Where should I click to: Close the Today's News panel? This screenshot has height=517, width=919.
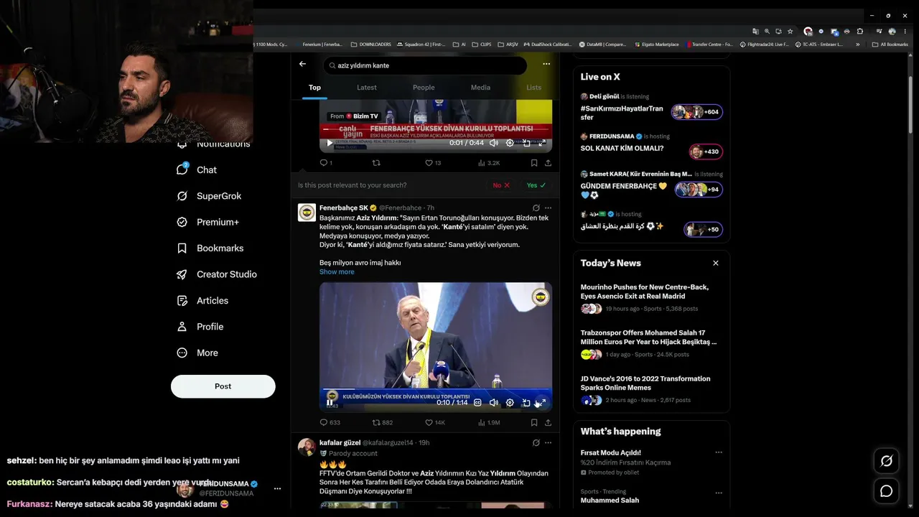click(x=716, y=264)
